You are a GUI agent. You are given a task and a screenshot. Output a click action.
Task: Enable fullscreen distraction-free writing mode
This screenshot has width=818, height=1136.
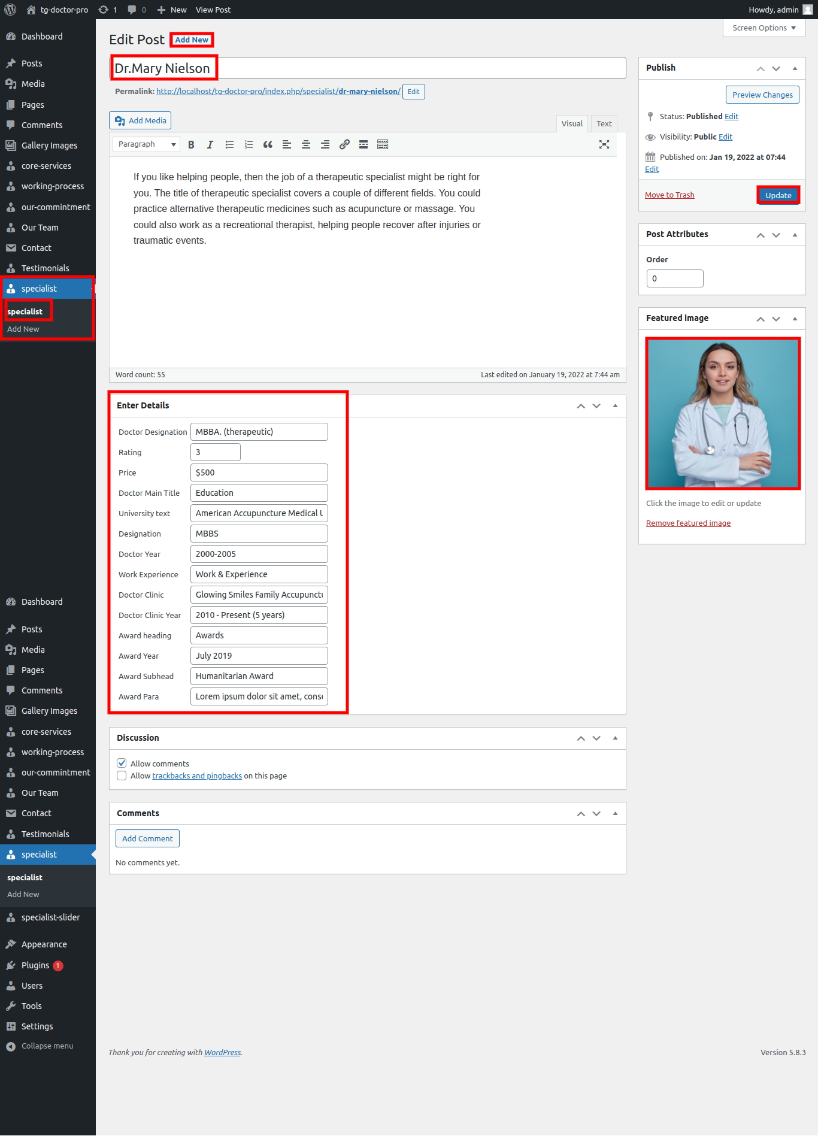(604, 144)
